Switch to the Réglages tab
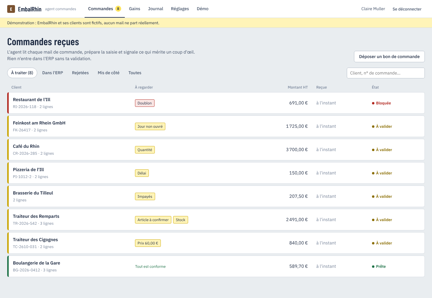Screen dimensions: 432x298 [180, 9]
